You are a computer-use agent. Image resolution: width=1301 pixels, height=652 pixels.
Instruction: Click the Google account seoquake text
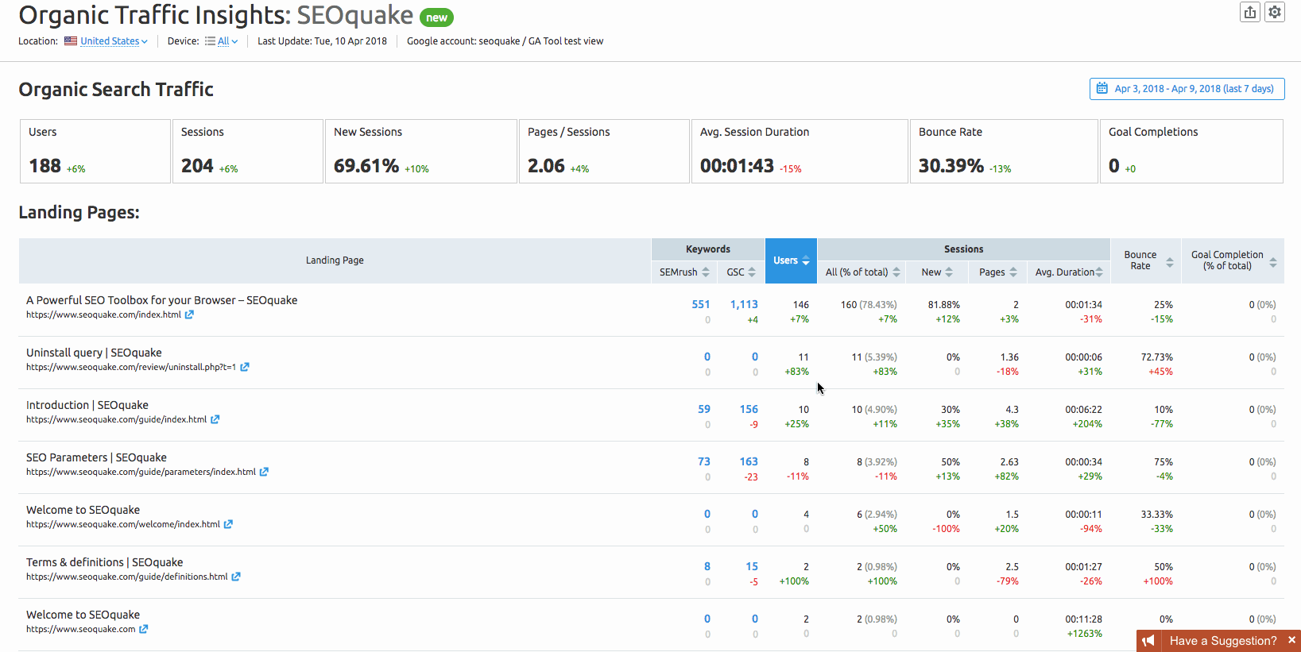[505, 41]
